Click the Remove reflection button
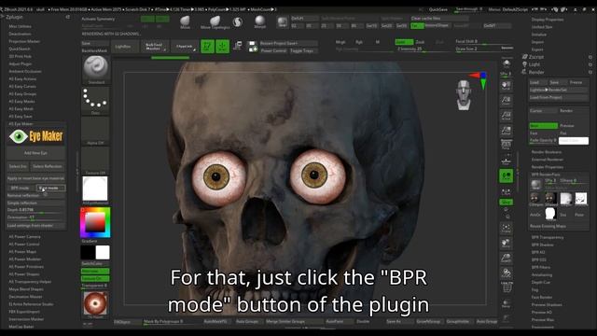This screenshot has height=336, width=597. (x=35, y=195)
